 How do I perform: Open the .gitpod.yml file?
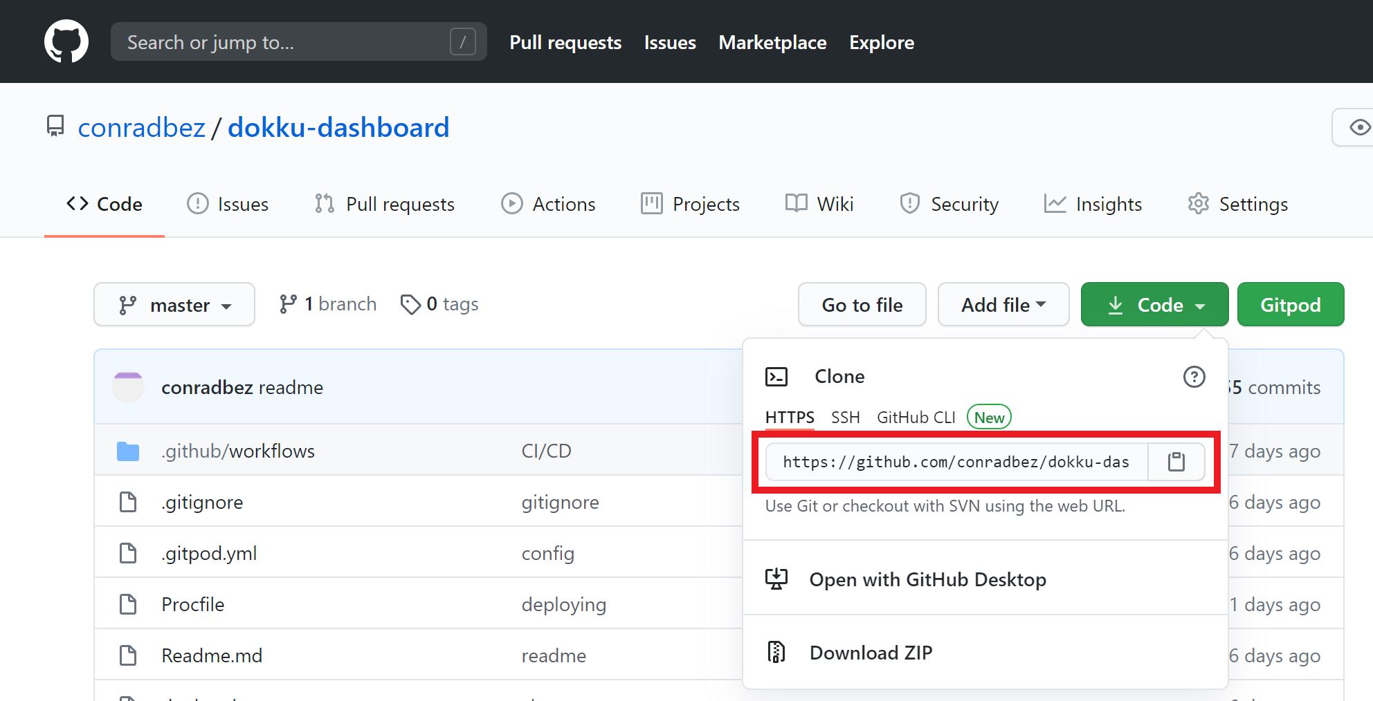click(209, 553)
